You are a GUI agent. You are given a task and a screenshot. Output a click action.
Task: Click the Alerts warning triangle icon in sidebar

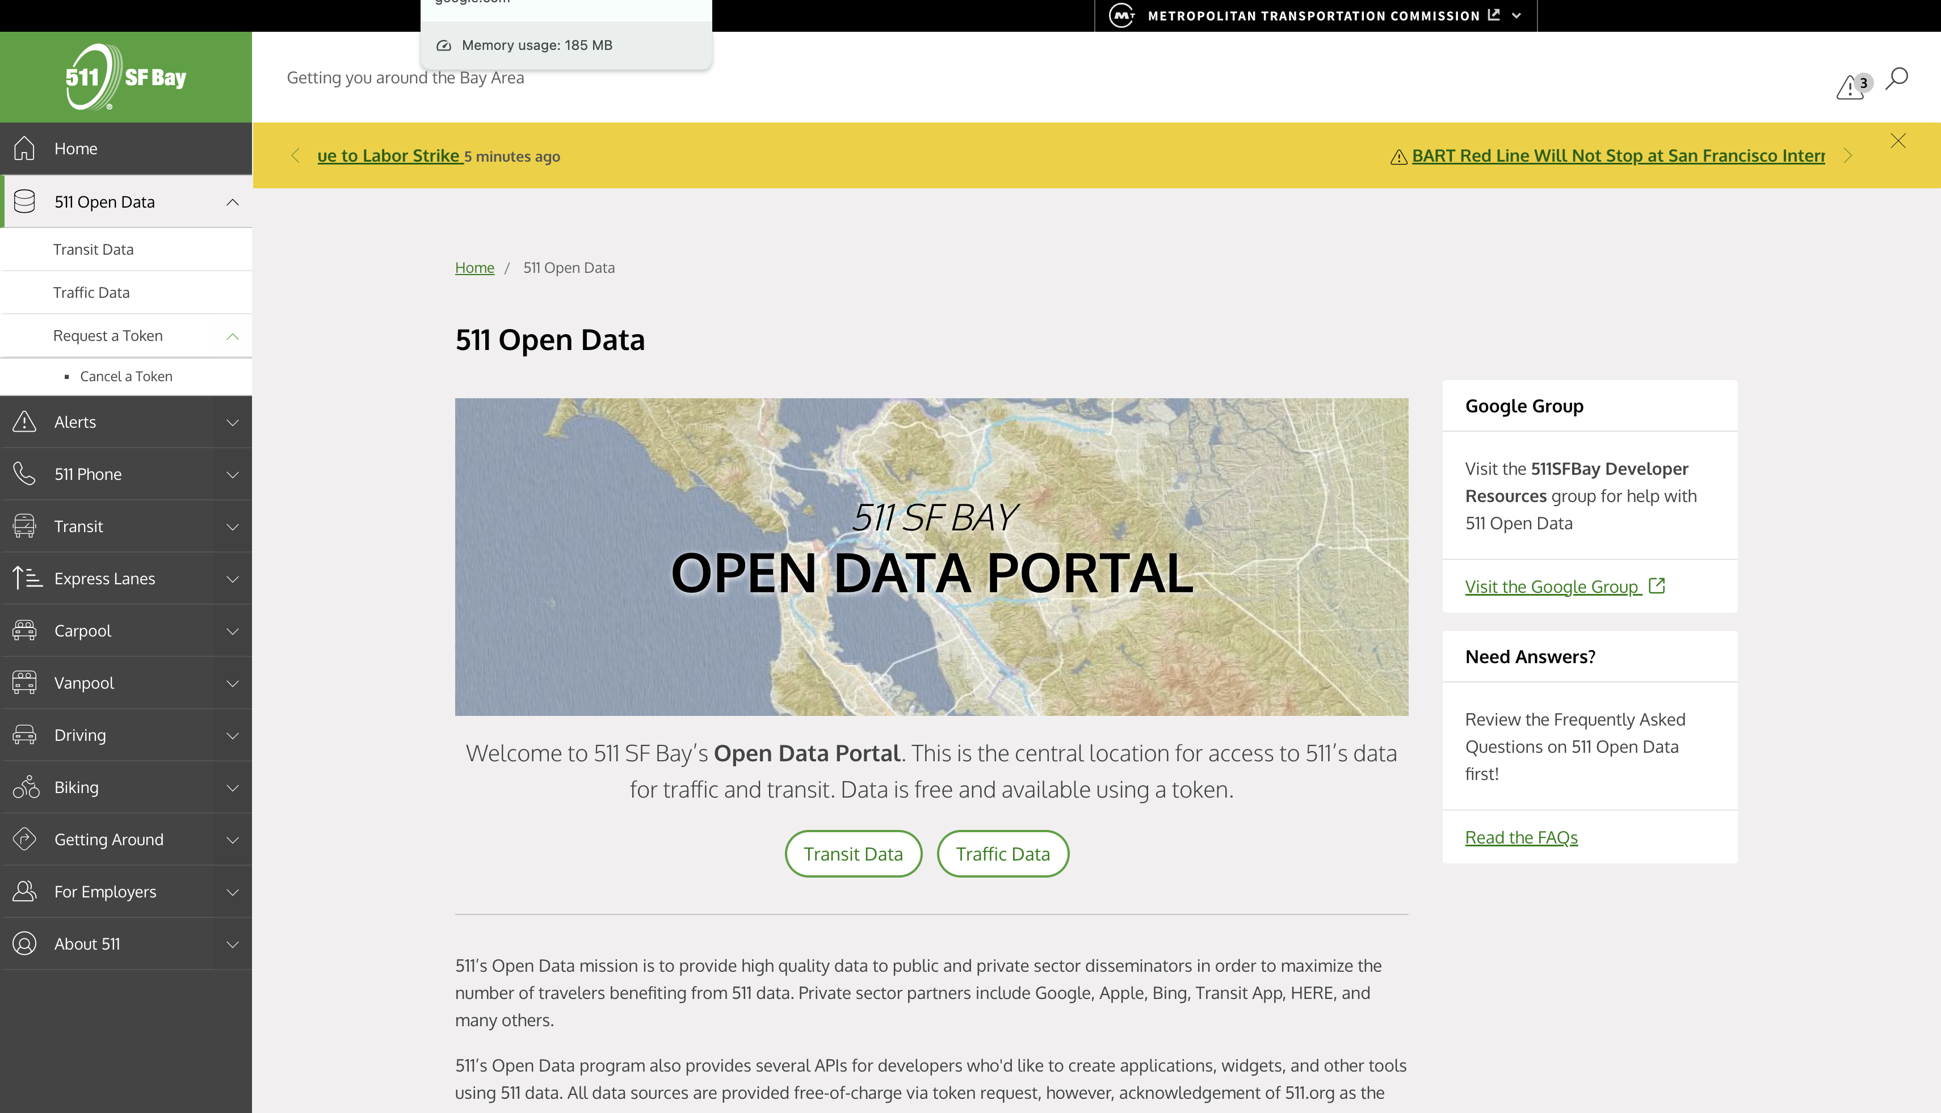tap(24, 421)
